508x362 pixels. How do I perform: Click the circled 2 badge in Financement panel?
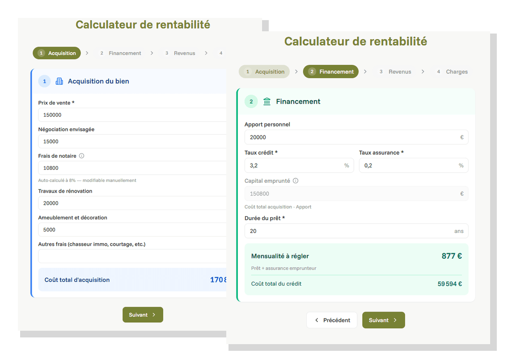[x=251, y=101]
